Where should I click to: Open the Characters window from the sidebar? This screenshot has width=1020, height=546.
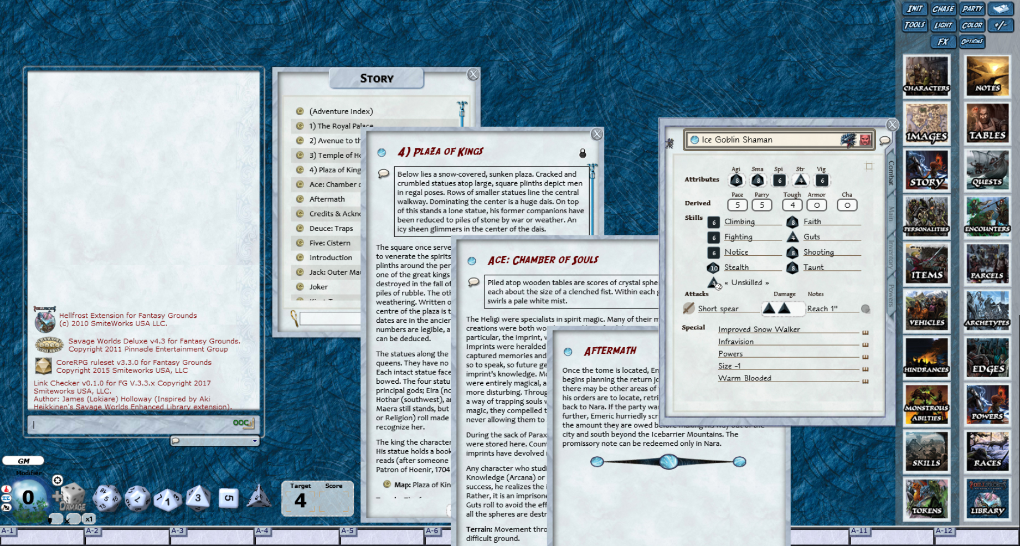pyautogui.click(x=926, y=76)
